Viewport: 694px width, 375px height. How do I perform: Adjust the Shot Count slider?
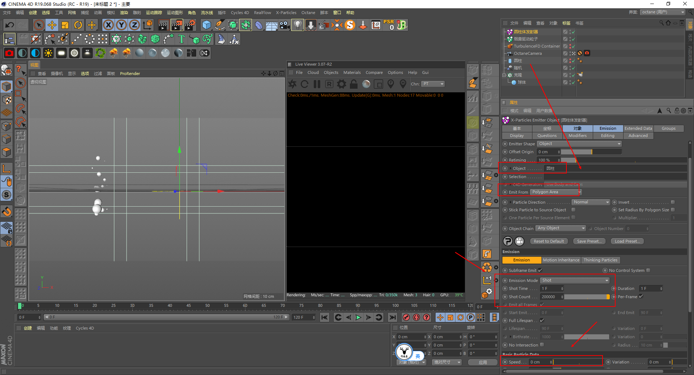point(586,297)
